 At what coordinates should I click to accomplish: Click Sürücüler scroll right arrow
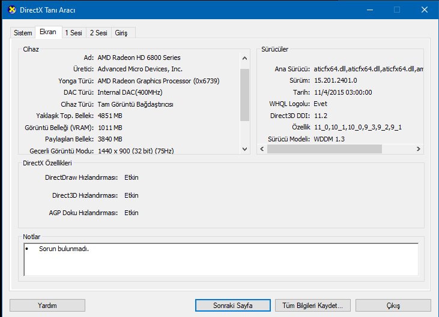[419, 149]
